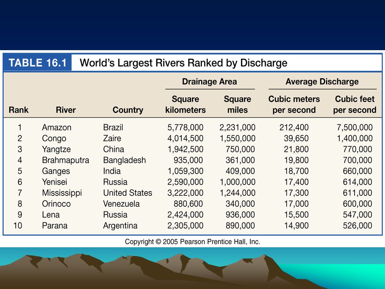
Task: Select the 'Lena' river cell
Action: 51,215
